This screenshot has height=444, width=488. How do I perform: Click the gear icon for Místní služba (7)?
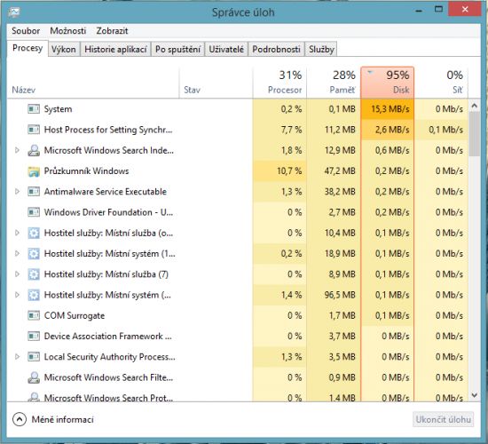pyautogui.click(x=34, y=274)
